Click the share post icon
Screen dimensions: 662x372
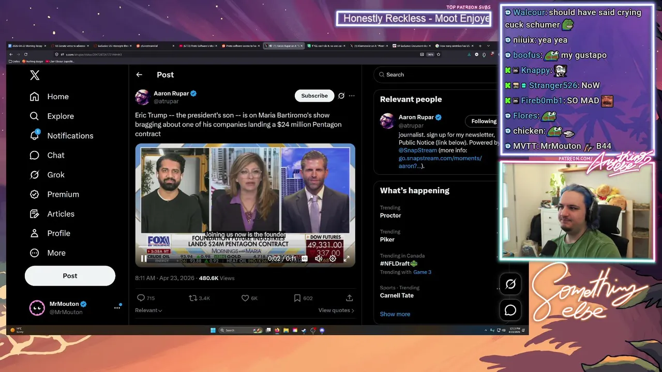pos(350,298)
